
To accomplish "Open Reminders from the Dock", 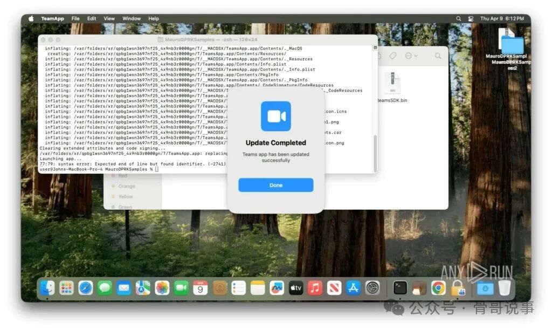I will coord(239,288).
